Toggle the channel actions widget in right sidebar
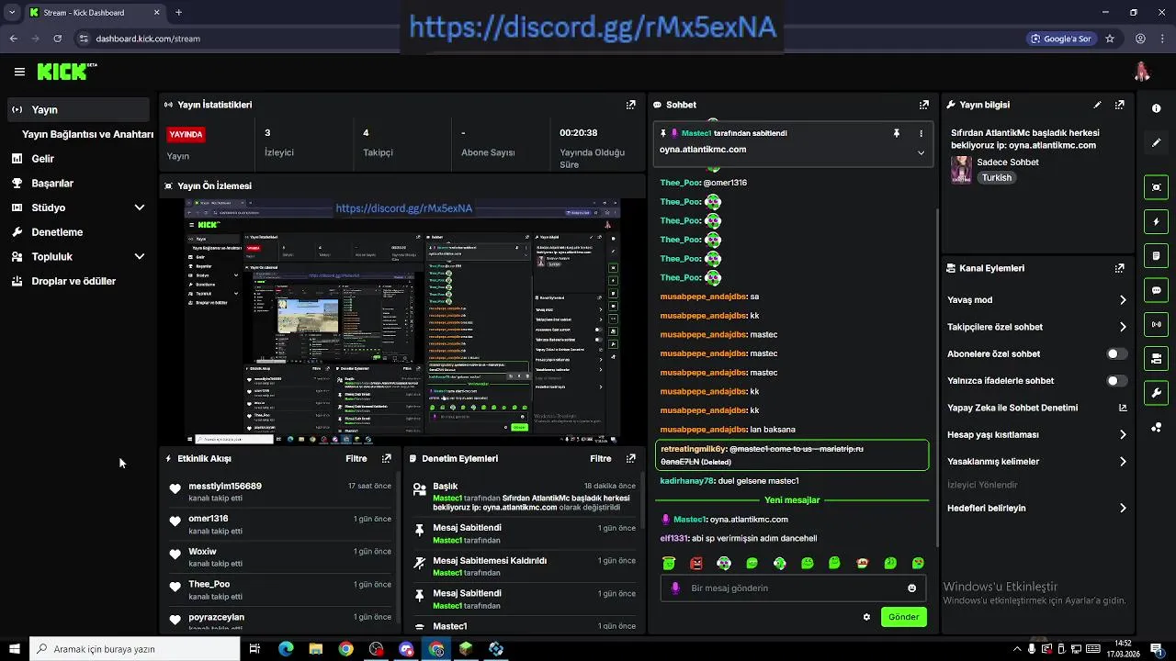This screenshot has width=1176, height=661. click(x=1156, y=358)
